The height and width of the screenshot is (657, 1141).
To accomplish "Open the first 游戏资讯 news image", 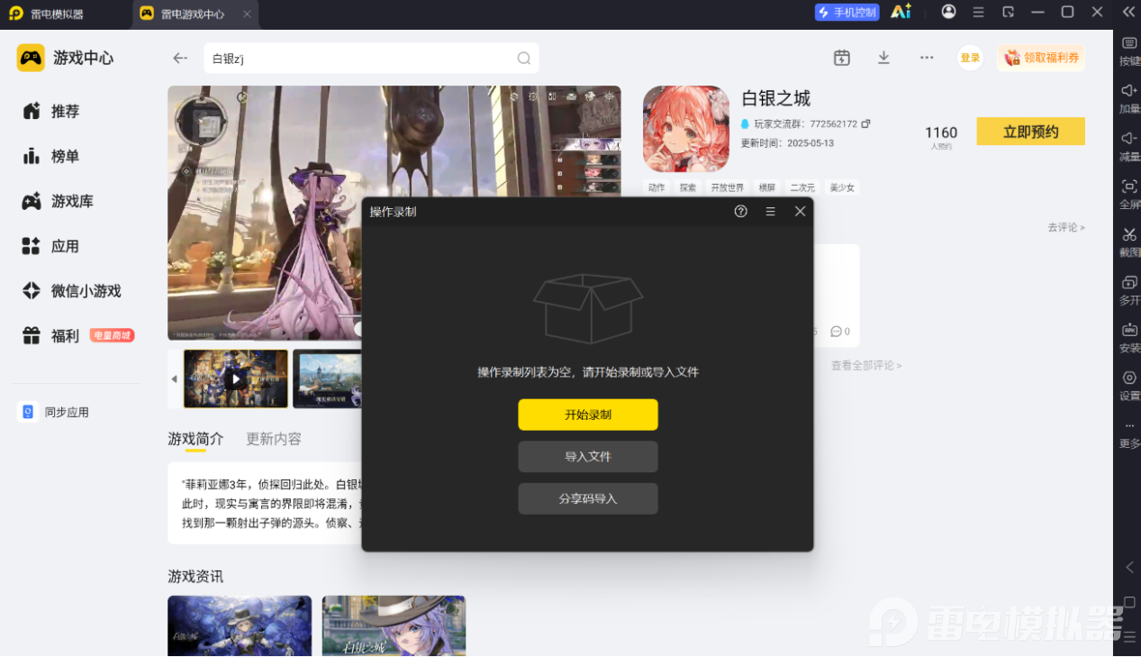I will [x=240, y=625].
